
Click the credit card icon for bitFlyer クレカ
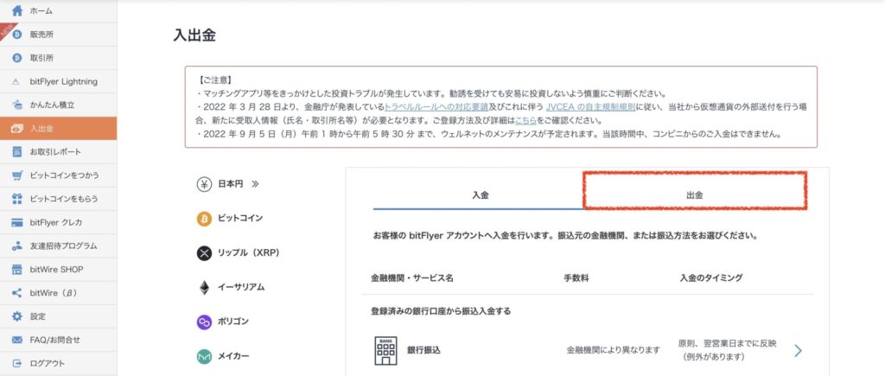pyautogui.click(x=17, y=222)
